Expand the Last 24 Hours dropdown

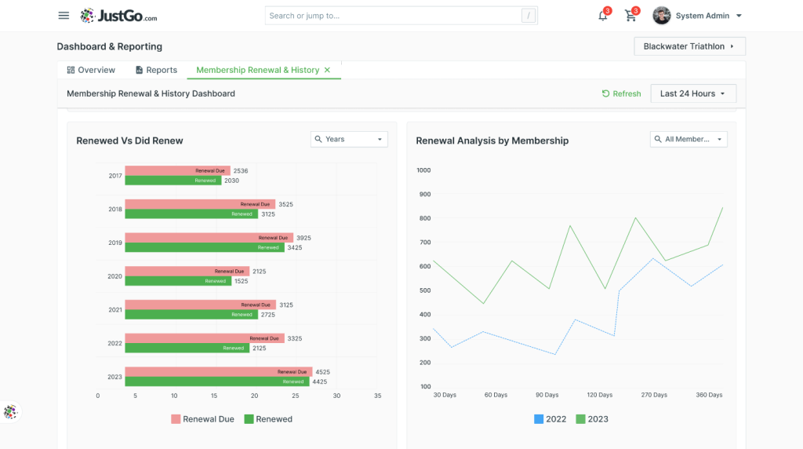pos(693,93)
